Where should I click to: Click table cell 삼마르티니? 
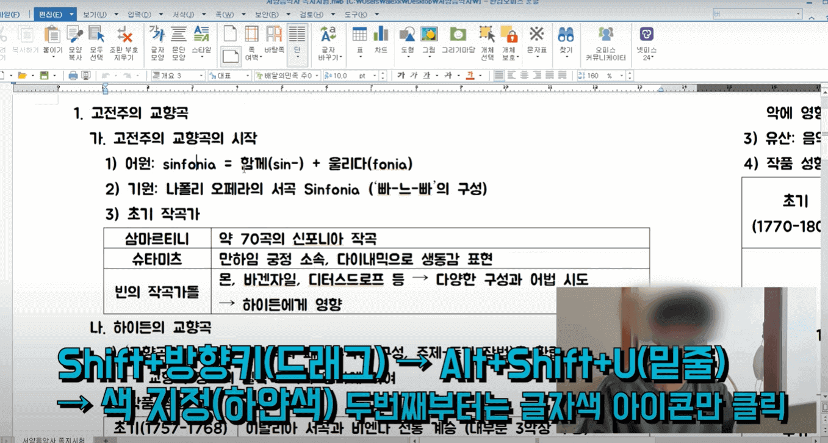pos(157,239)
